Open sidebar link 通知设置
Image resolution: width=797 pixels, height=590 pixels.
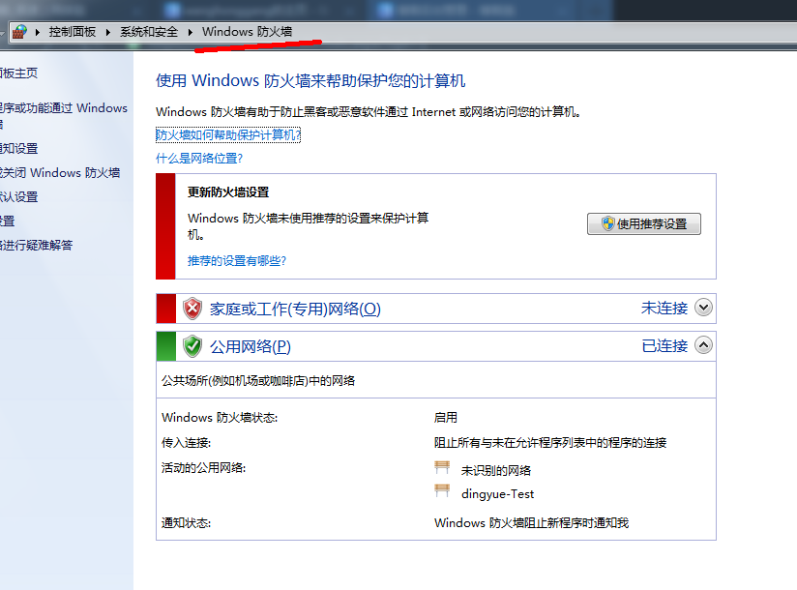18,148
